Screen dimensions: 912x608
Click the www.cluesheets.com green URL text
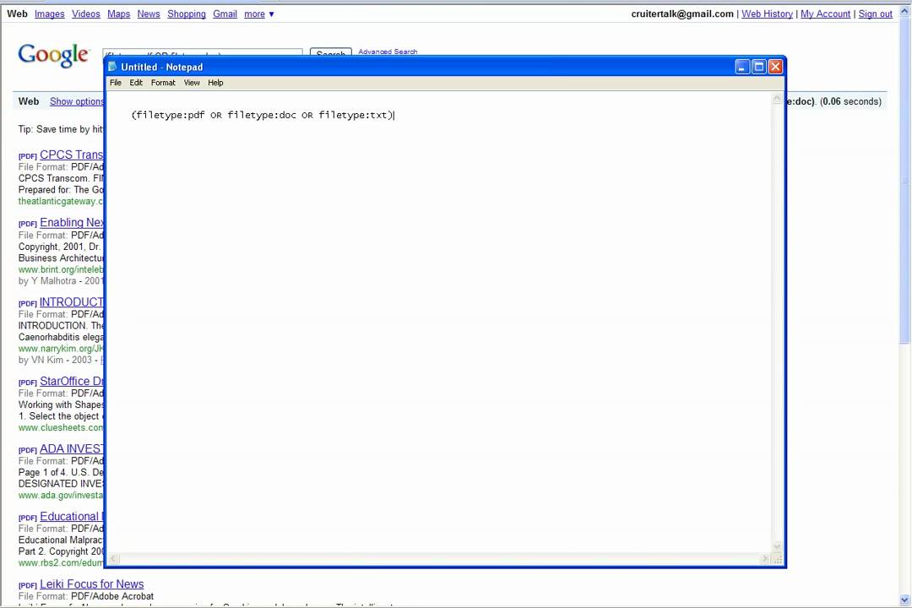(61, 427)
